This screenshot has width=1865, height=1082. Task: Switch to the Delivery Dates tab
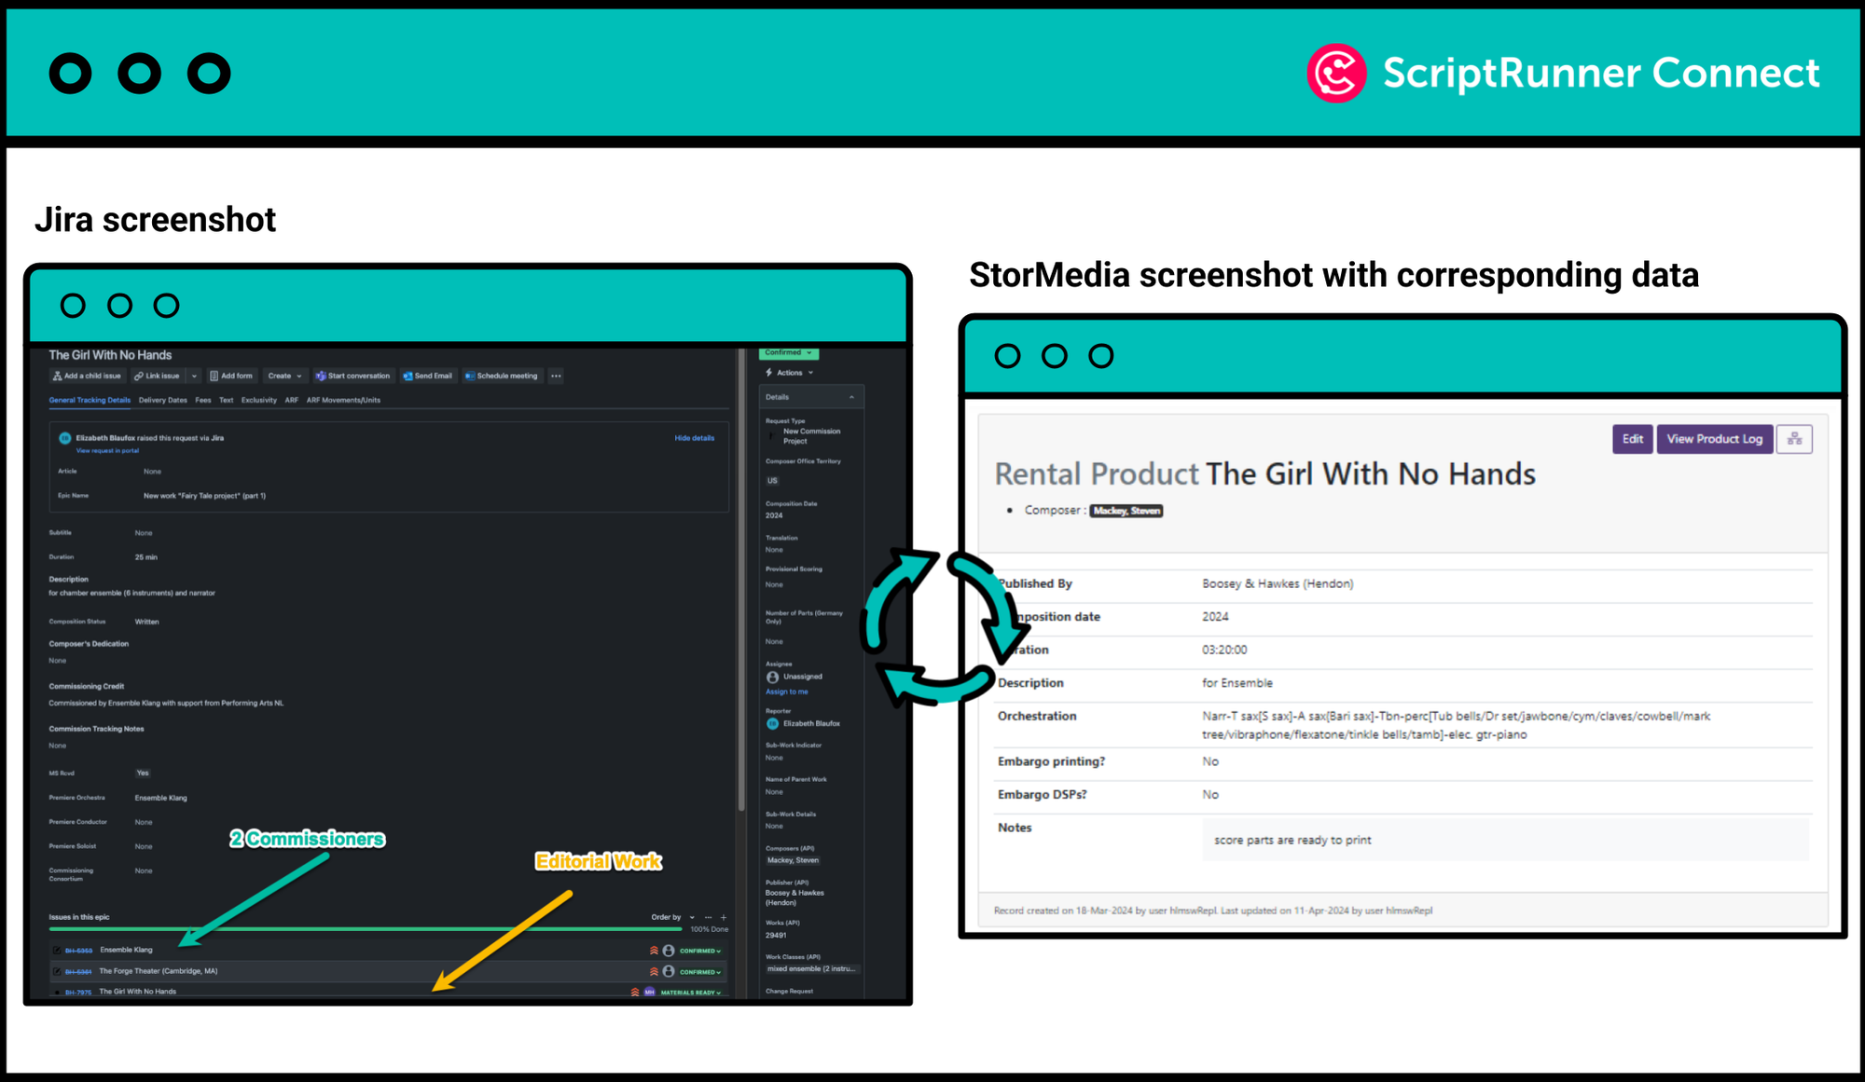point(162,401)
